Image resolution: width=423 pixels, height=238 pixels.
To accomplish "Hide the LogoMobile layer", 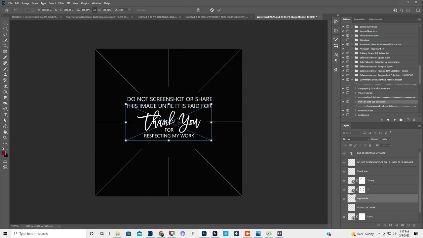I will [344, 198].
